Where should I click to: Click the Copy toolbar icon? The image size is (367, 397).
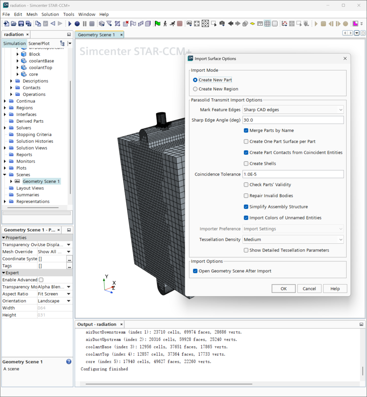(x=38, y=24)
